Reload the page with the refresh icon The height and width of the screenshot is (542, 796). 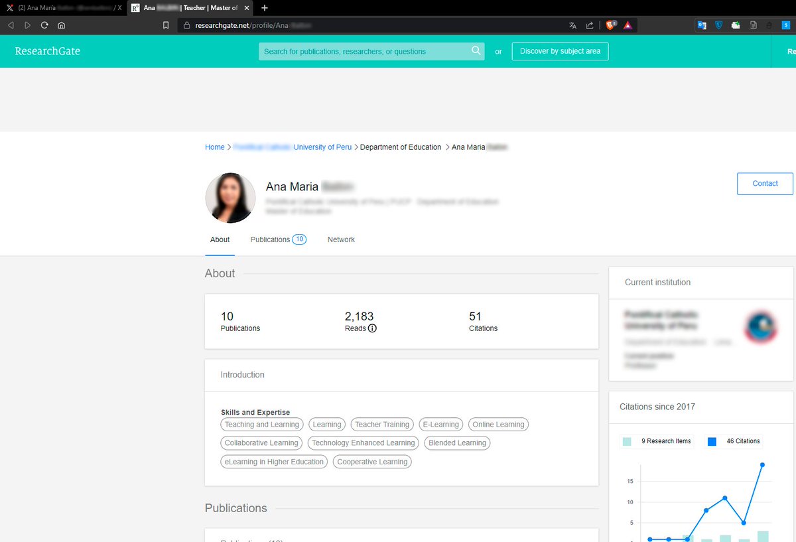44,25
